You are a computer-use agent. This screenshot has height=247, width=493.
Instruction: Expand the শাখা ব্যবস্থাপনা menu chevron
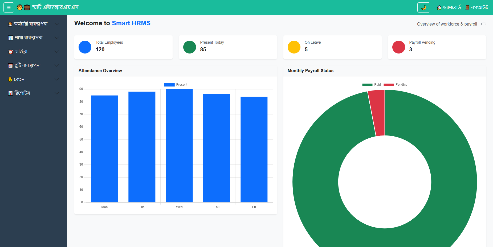(57, 38)
